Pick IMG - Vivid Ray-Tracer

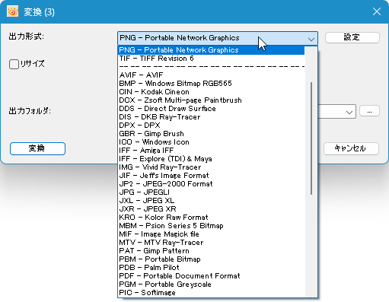[212, 167]
